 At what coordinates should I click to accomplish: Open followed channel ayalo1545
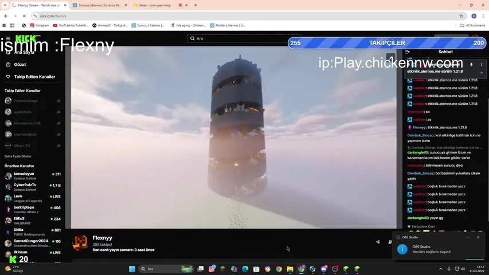click(x=33, y=112)
